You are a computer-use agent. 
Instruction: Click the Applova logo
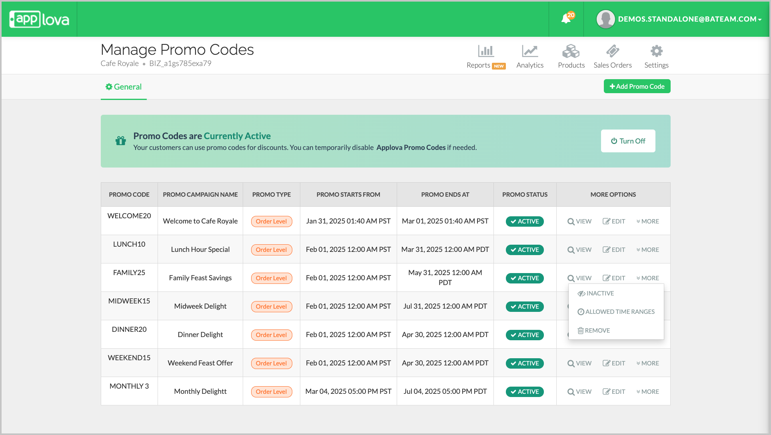click(x=39, y=19)
